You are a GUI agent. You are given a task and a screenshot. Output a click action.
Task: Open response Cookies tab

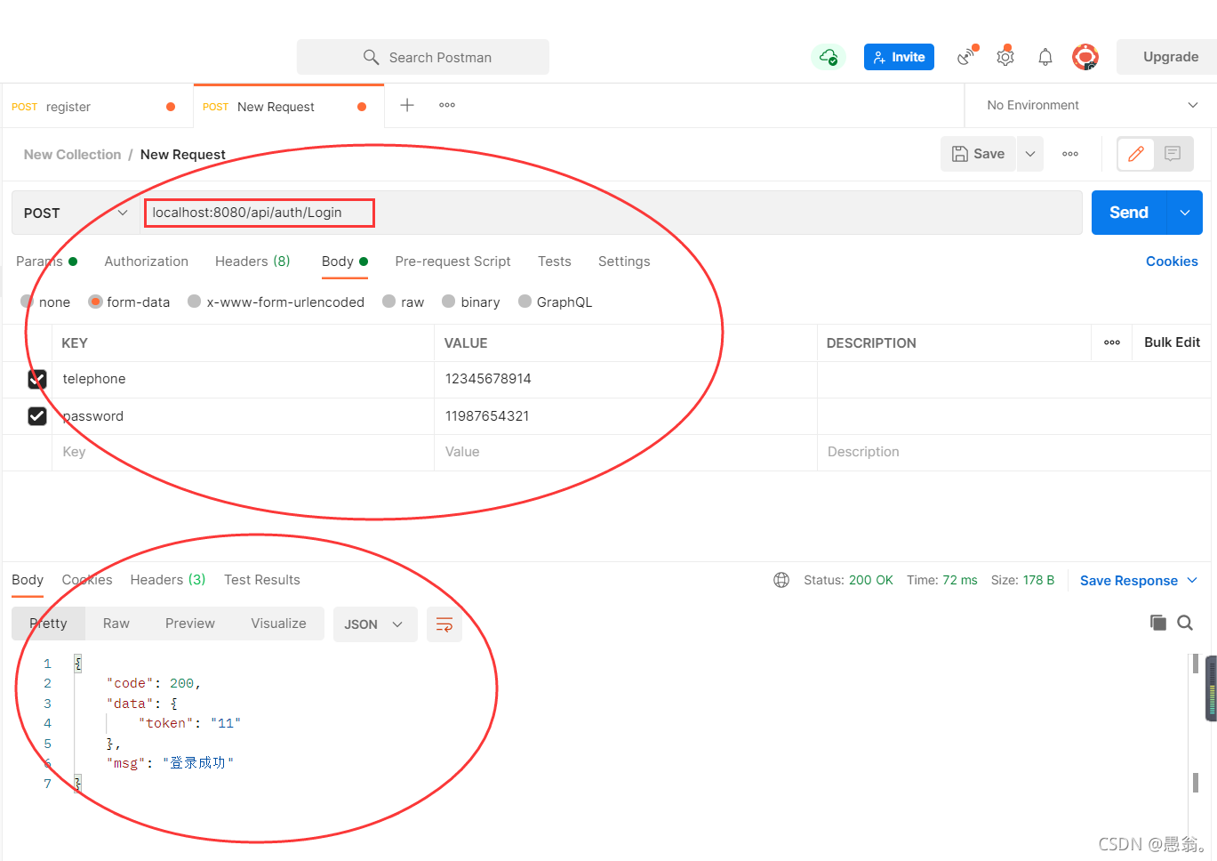coord(87,580)
